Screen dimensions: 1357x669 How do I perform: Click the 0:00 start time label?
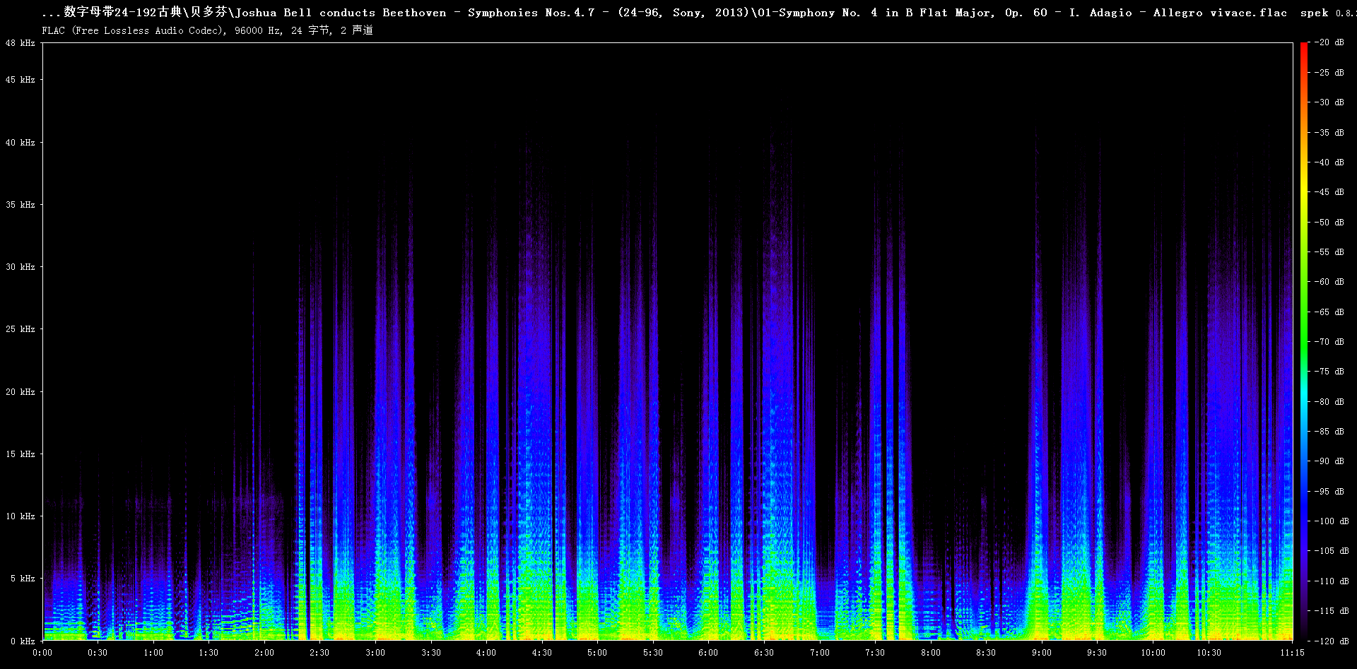pyautogui.click(x=42, y=653)
